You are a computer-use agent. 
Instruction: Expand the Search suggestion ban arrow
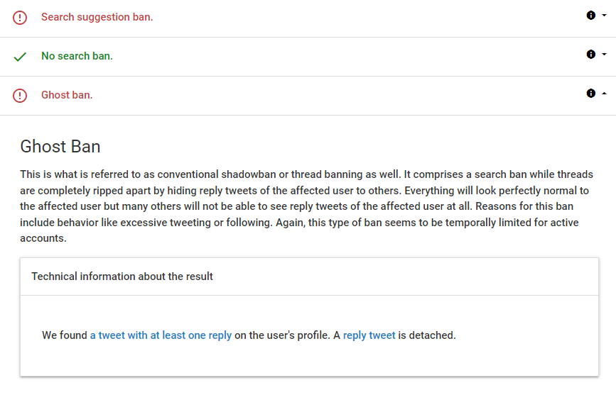[604, 16]
